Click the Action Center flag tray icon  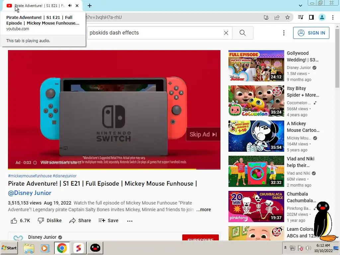tap(300, 248)
